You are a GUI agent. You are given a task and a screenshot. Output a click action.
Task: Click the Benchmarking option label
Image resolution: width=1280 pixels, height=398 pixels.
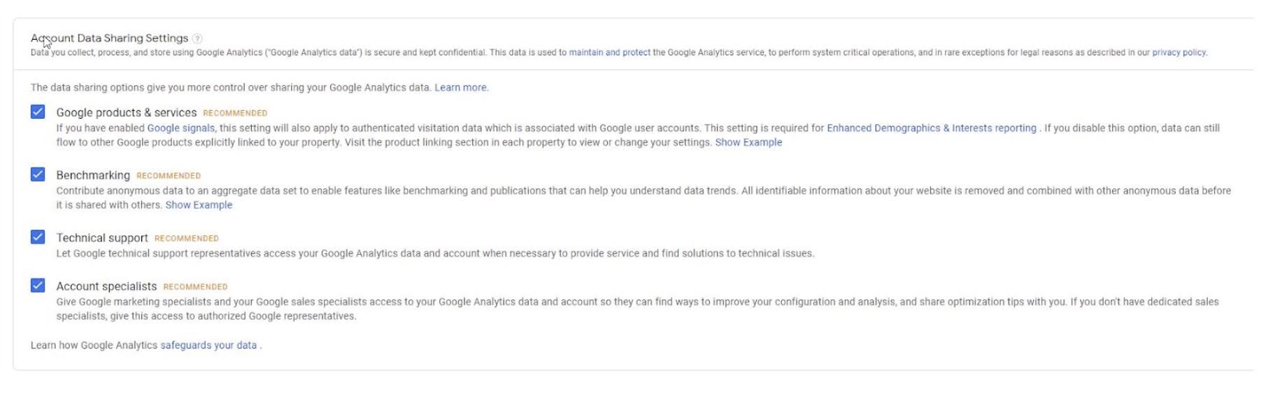tap(93, 175)
